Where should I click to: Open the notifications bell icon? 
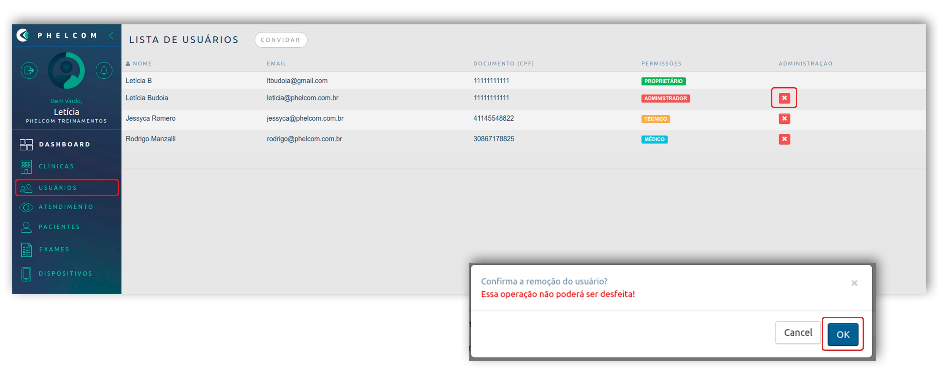coord(104,70)
